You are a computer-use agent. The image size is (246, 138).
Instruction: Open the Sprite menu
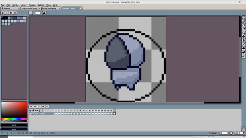[x=15, y=5]
